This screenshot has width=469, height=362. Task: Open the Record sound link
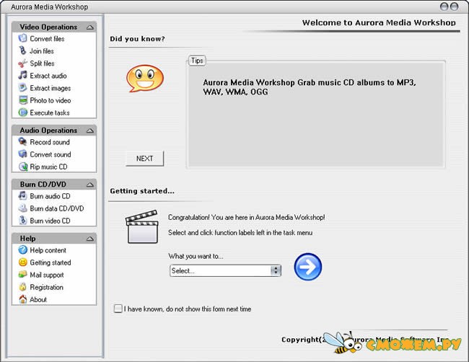(x=50, y=142)
